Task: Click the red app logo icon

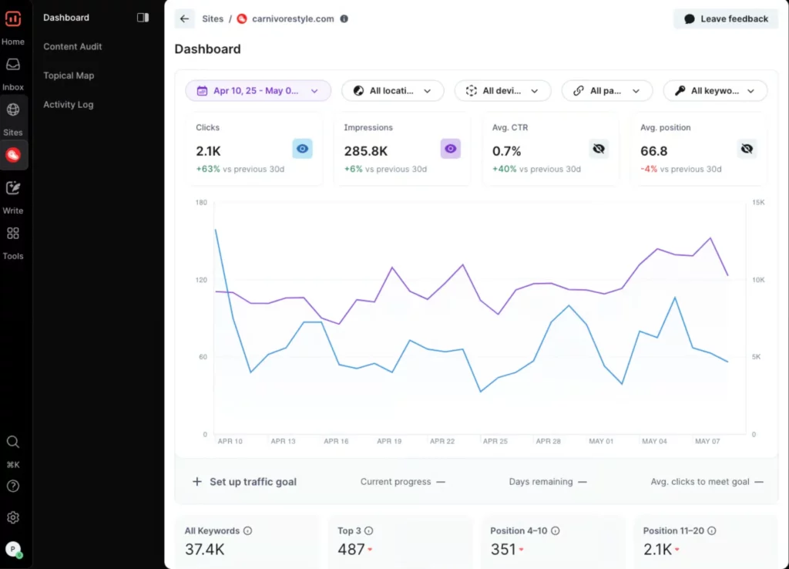Action: (13, 19)
